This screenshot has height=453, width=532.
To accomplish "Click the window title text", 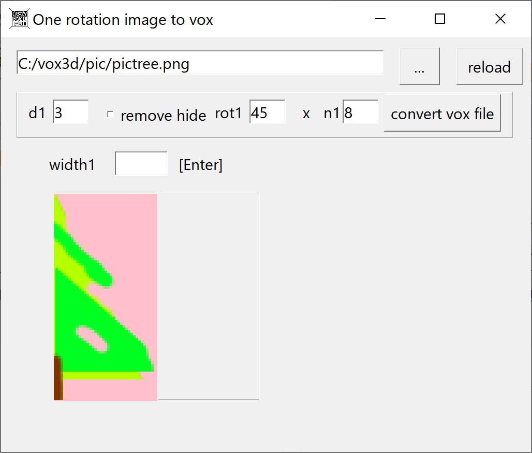I will [123, 20].
